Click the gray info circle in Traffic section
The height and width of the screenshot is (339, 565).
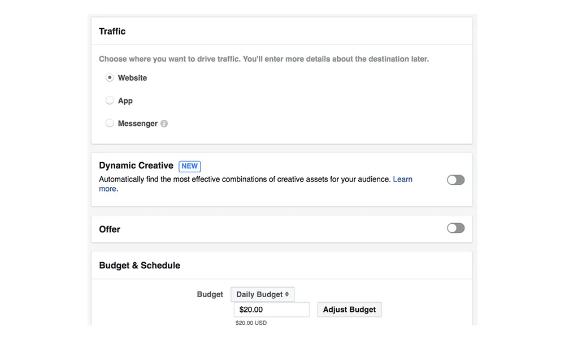pos(164,123)
